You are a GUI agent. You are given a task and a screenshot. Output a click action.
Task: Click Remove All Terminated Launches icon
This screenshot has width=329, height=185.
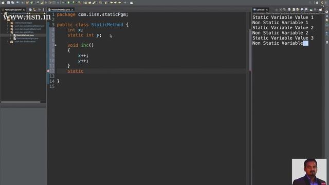[x=284, y=10]
